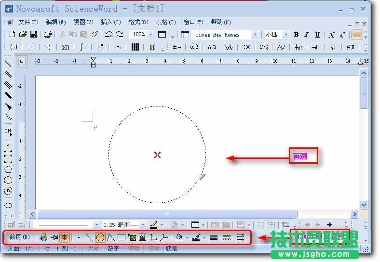Save the document with the floppy icon
The height and width of the screenshot is (262, 380).
coord(33,34)
